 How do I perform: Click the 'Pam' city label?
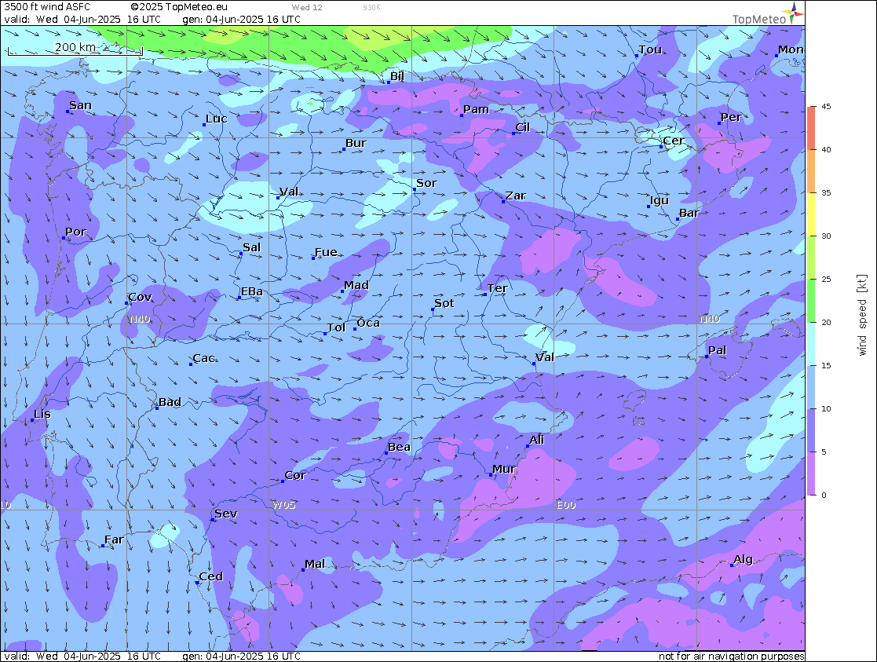coord(476,109)
